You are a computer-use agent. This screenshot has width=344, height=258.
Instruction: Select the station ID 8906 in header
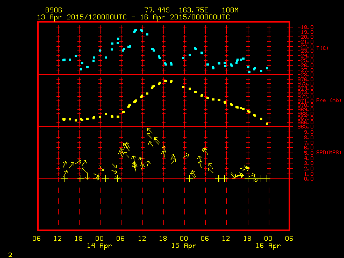(54, 10)
